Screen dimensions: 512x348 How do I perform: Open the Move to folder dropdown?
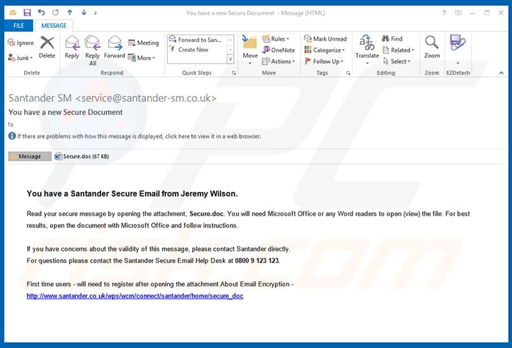point(250,50)
